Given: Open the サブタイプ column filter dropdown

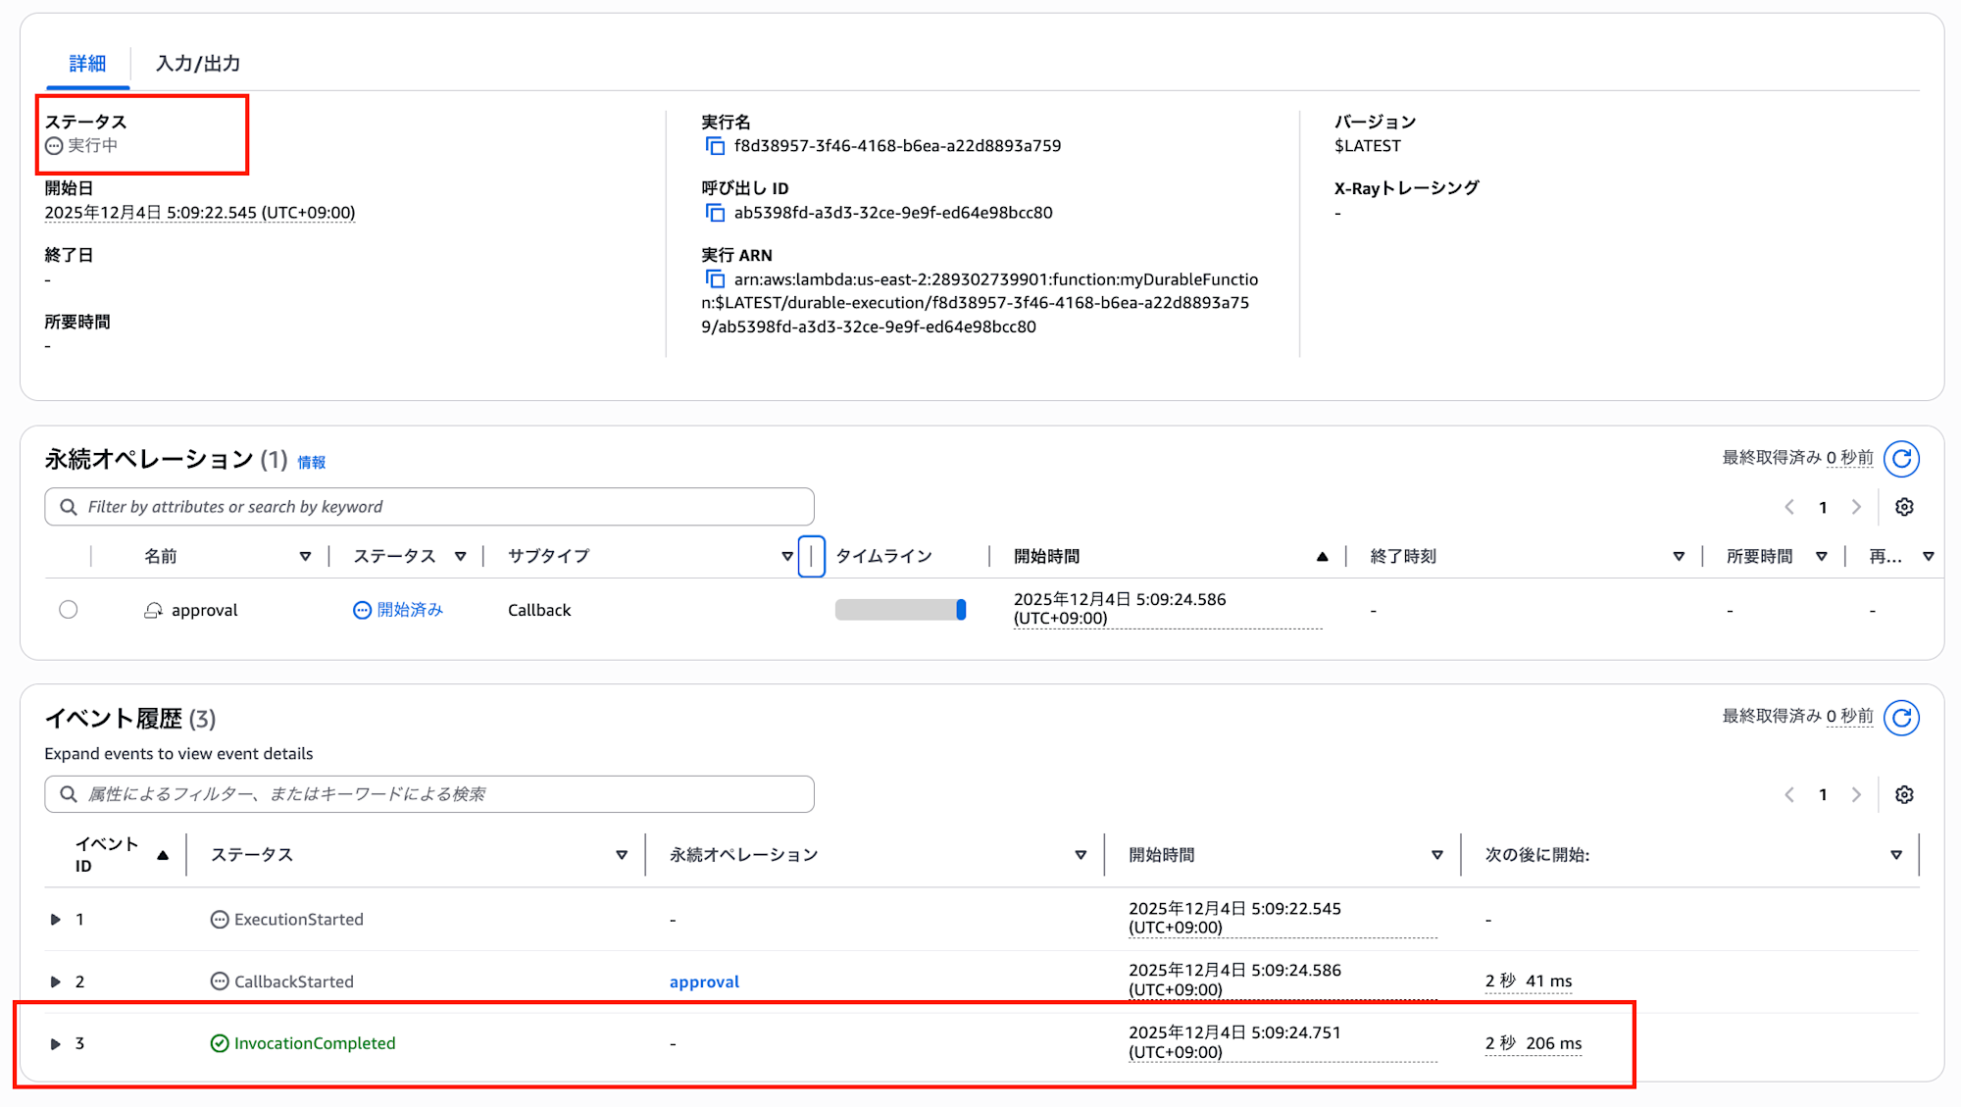Looking at the screenshot, I should pyautogui.click(x=786, y=556).
